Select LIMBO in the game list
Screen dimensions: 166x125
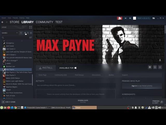(8, 64)
